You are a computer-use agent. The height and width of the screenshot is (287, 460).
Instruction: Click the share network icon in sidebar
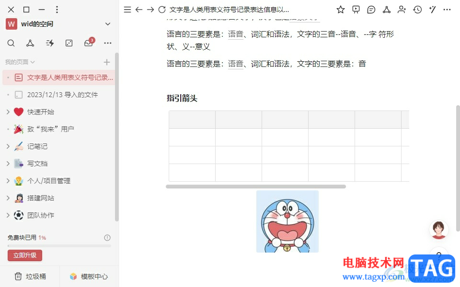(x=30, y=44)
